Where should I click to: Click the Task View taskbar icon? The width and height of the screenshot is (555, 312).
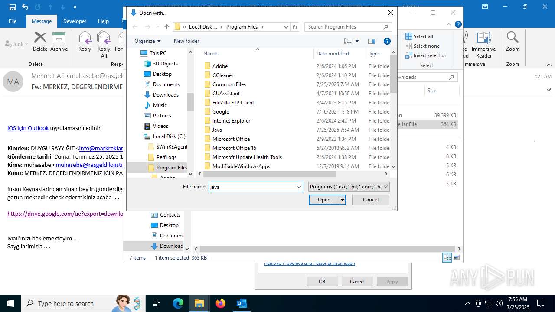156,303
